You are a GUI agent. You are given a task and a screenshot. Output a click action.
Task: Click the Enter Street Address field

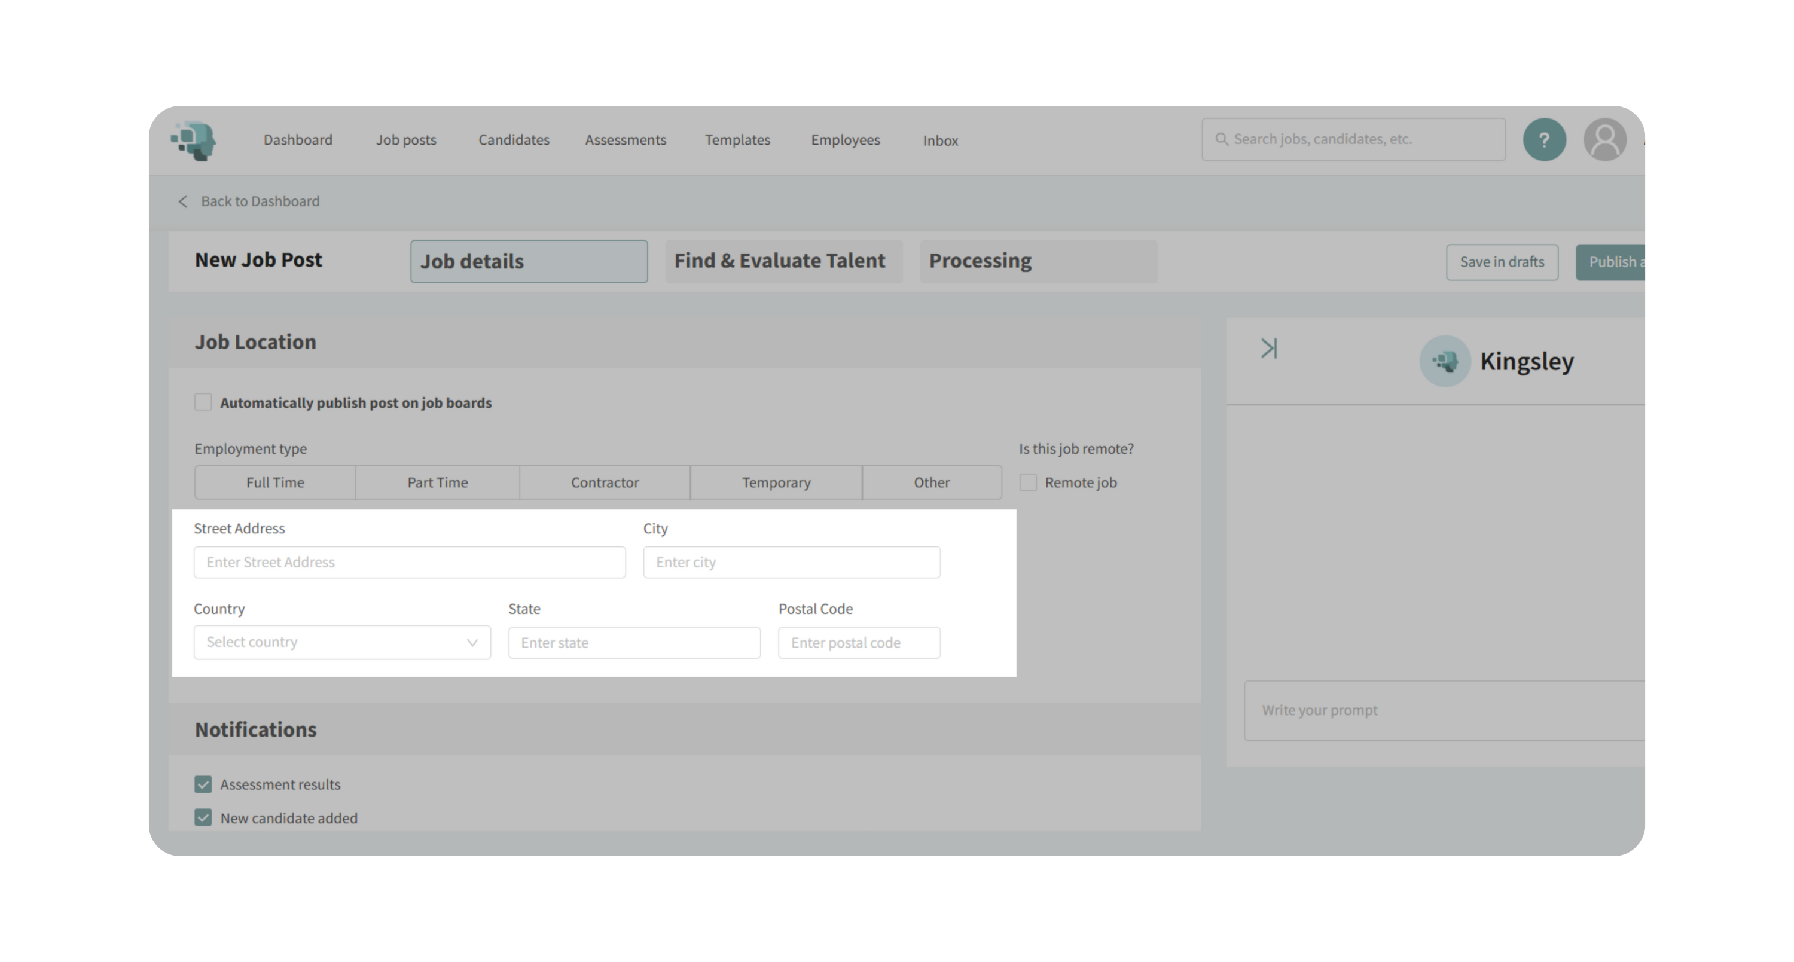(x=410, y=563)
